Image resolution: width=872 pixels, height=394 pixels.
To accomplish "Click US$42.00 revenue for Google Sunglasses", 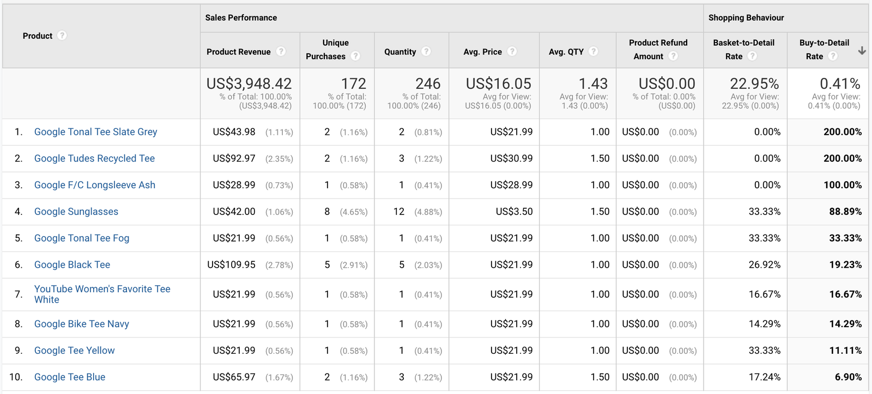I will coord(234,212).
